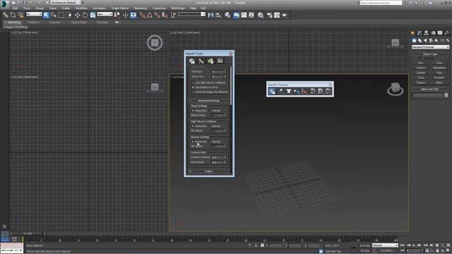
Task: Step simulation in MassFX Toolbar
Action: pos(328,91)
